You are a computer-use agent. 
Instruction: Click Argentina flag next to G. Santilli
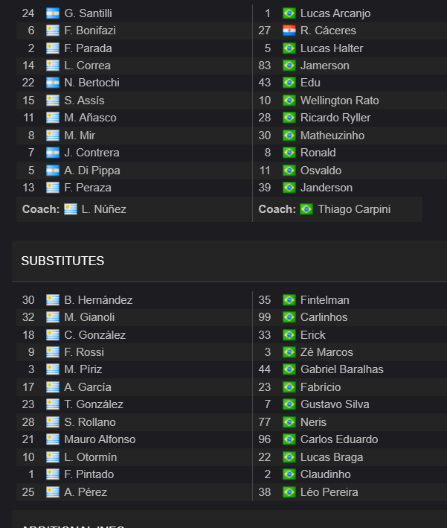(53, 13)
